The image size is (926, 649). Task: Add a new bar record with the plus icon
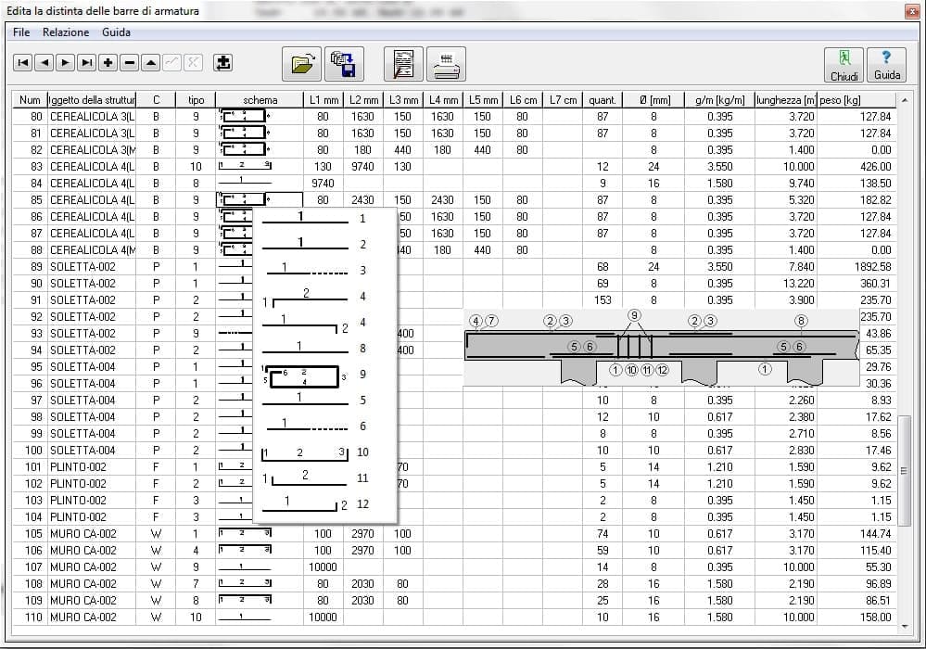[x=107, y=63]
